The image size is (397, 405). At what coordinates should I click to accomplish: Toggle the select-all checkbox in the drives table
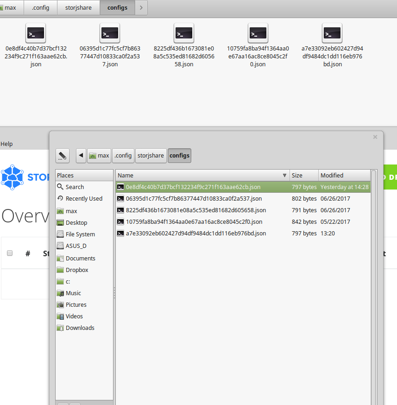coord(10,253)
